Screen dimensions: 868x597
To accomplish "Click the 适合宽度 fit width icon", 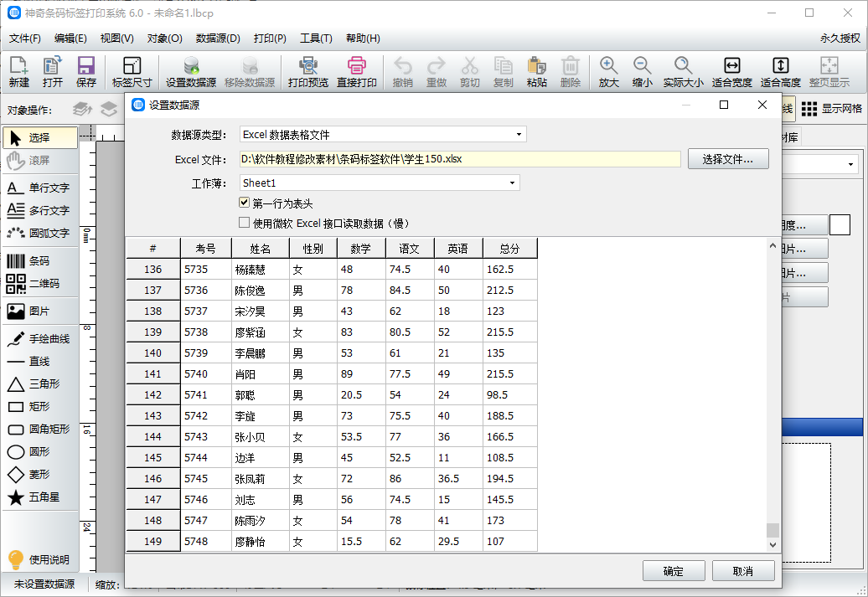I will click(x=731, y=66).
